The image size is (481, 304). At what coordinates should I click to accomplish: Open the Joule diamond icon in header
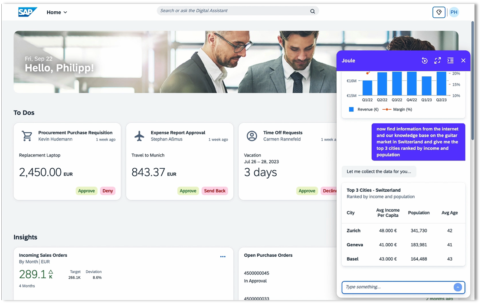click(x=438, y=12)
